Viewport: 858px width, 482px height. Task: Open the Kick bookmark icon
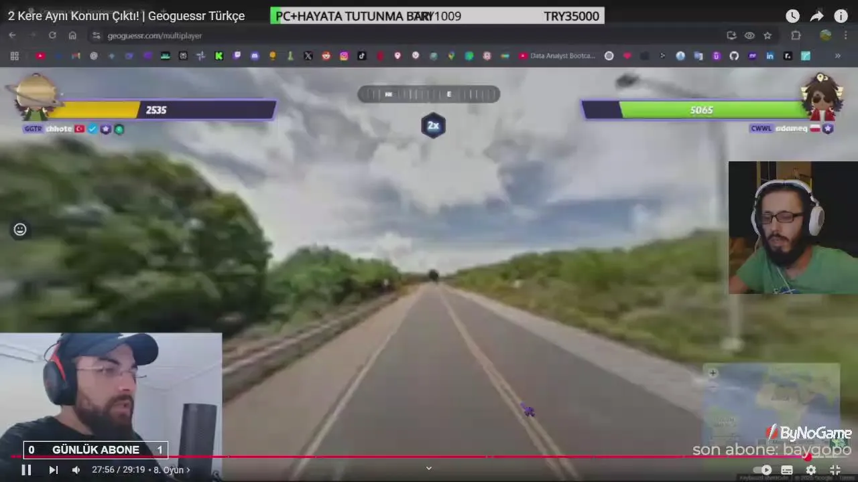click(219, 56)
